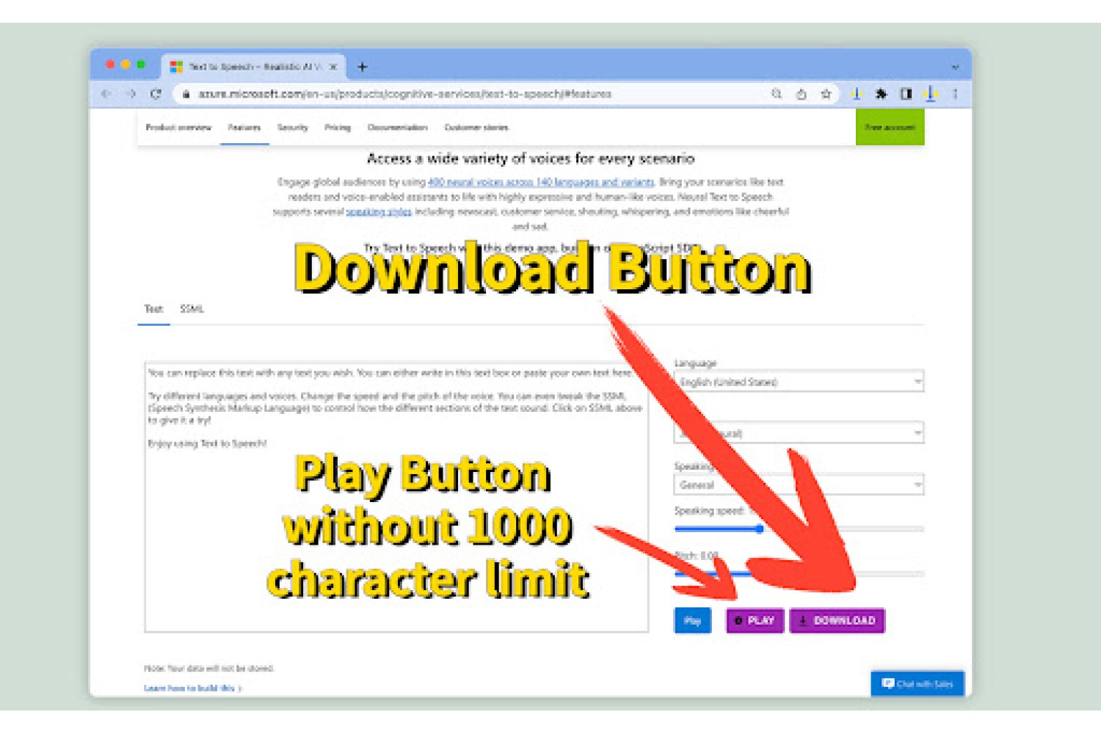
Task: Open the Product overview nav item
Action: click(x=178, y=128)
